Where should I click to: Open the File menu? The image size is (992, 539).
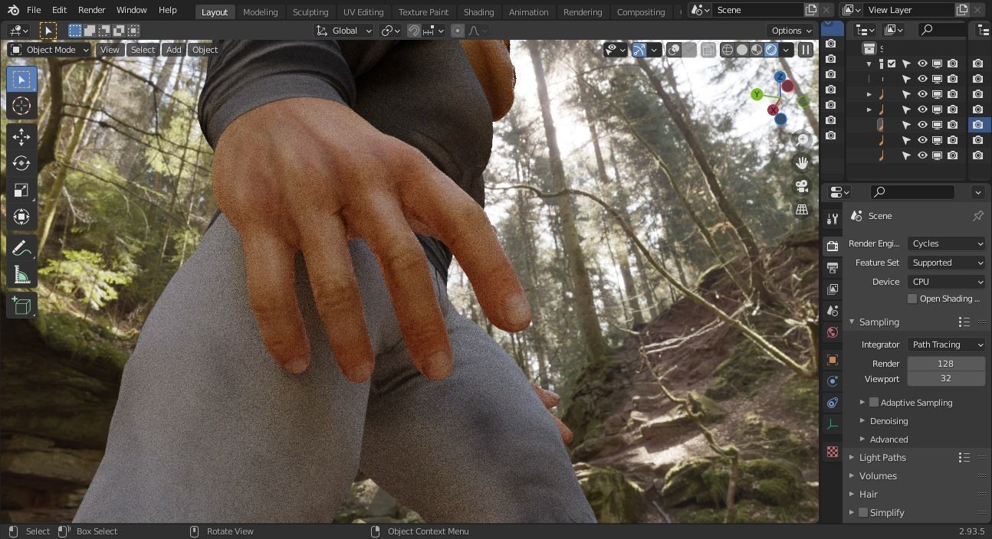[x=34, y=10]
